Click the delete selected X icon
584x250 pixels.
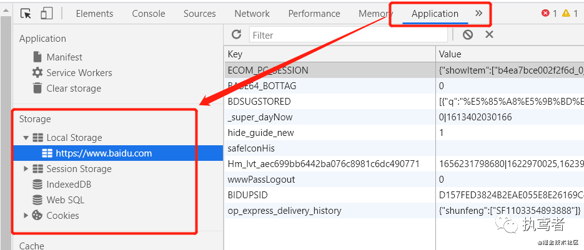(x=489, y=35)
